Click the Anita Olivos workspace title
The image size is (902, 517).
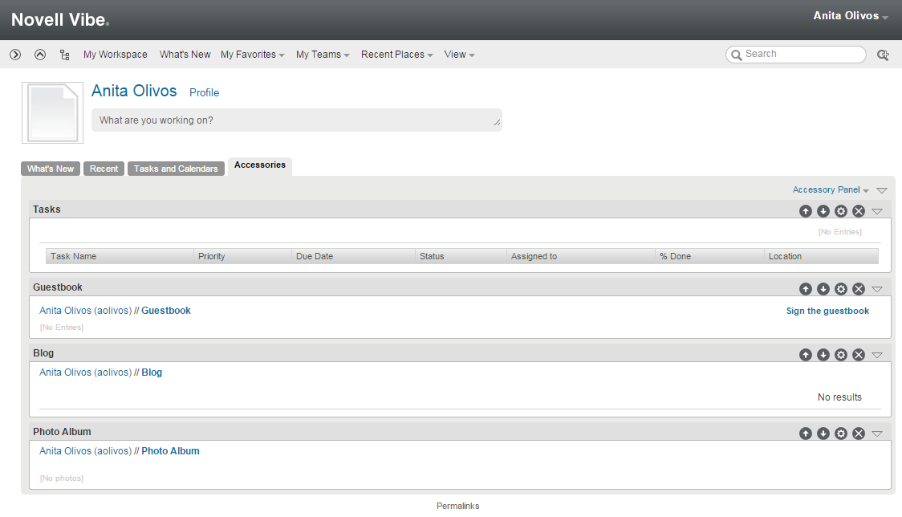134,91
